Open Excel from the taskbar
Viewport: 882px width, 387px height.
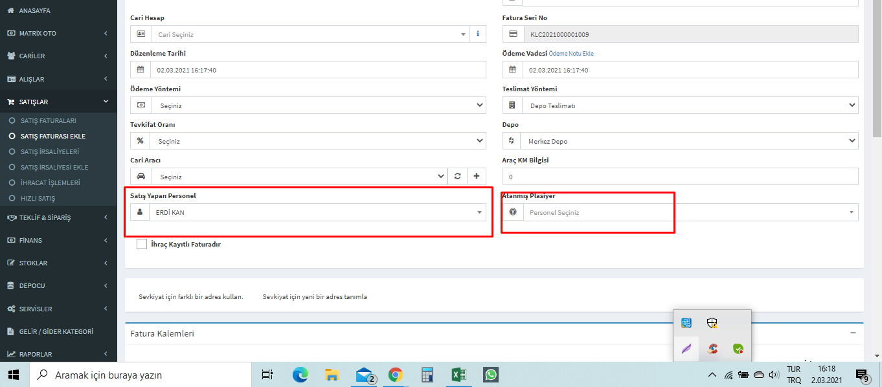pos(458,375)
